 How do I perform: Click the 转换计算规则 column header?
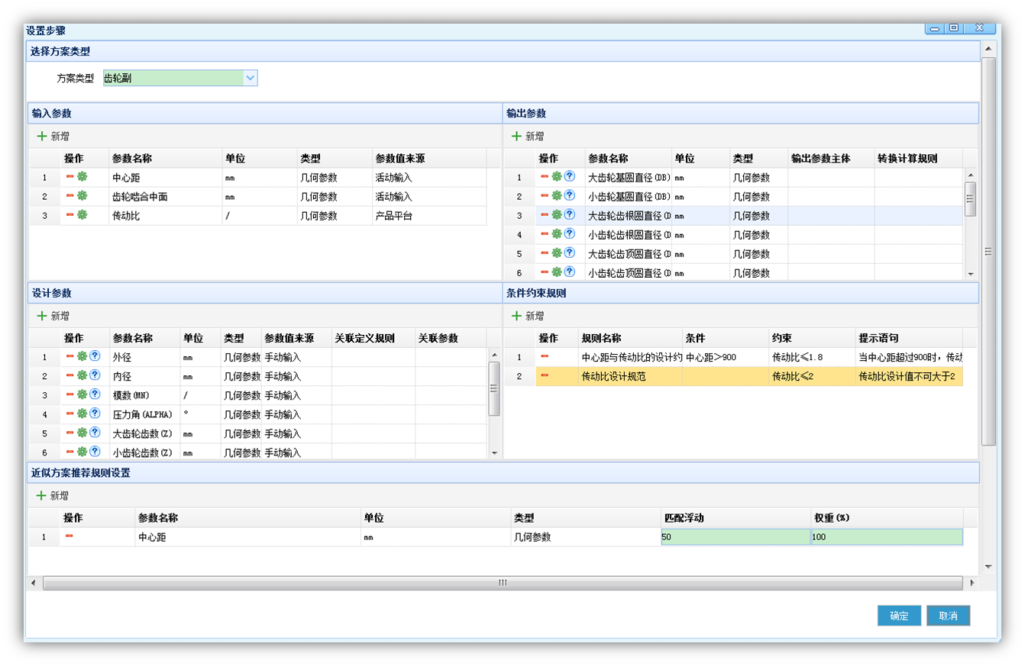pyautogui.click(x=918, y=159)
